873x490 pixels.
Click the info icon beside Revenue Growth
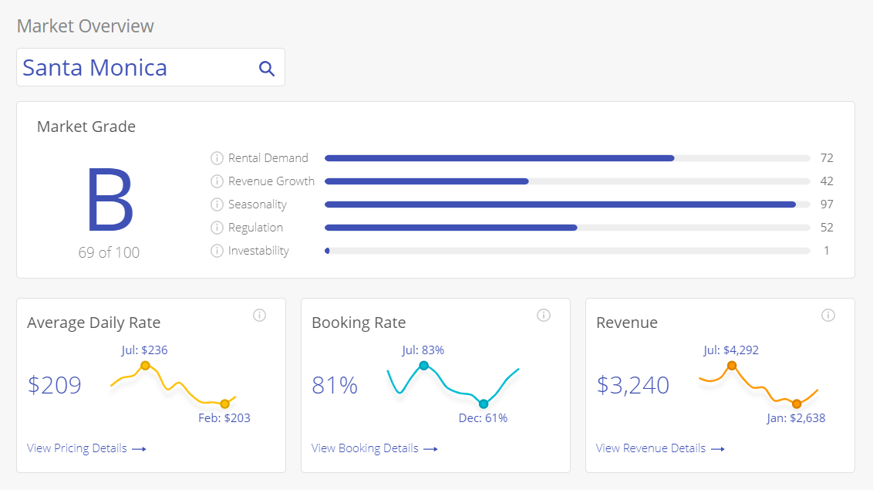pos(216,181)
